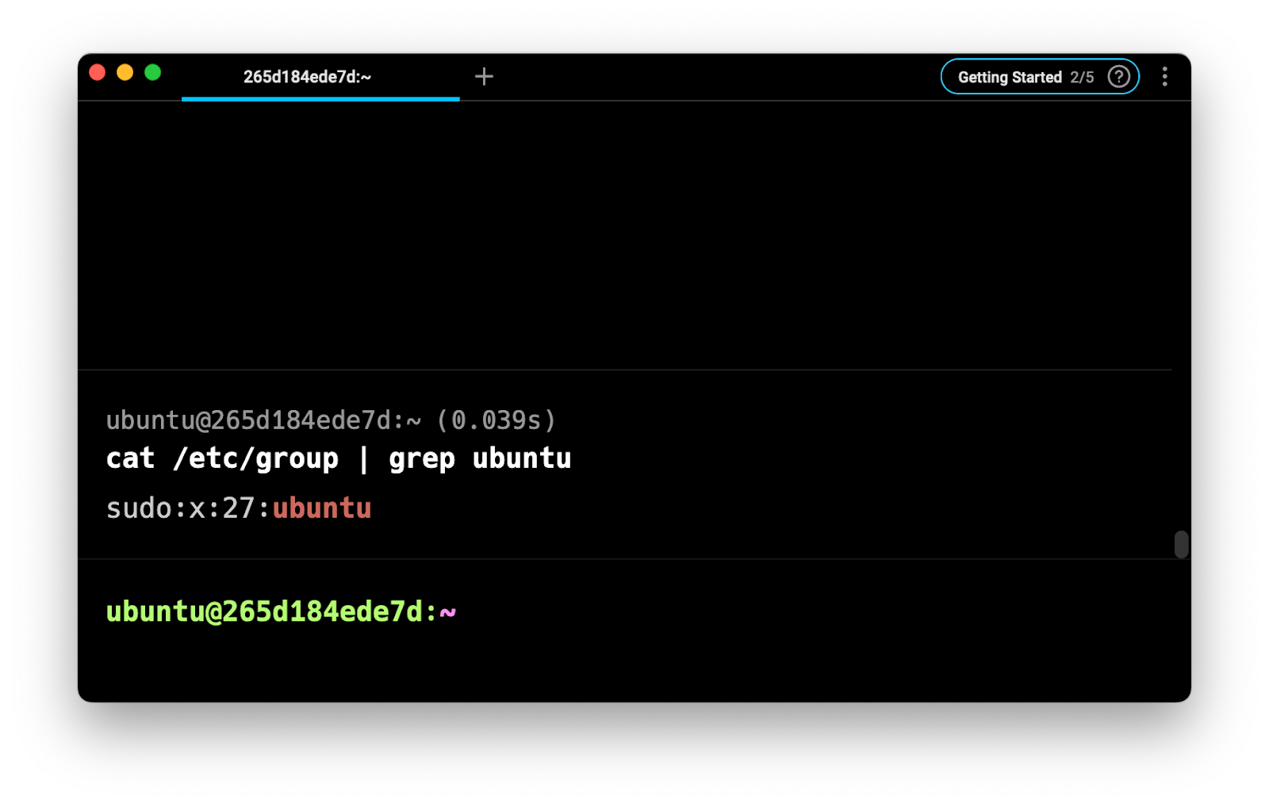Click the pink tilde directory indicator

(x=448, y=612)
